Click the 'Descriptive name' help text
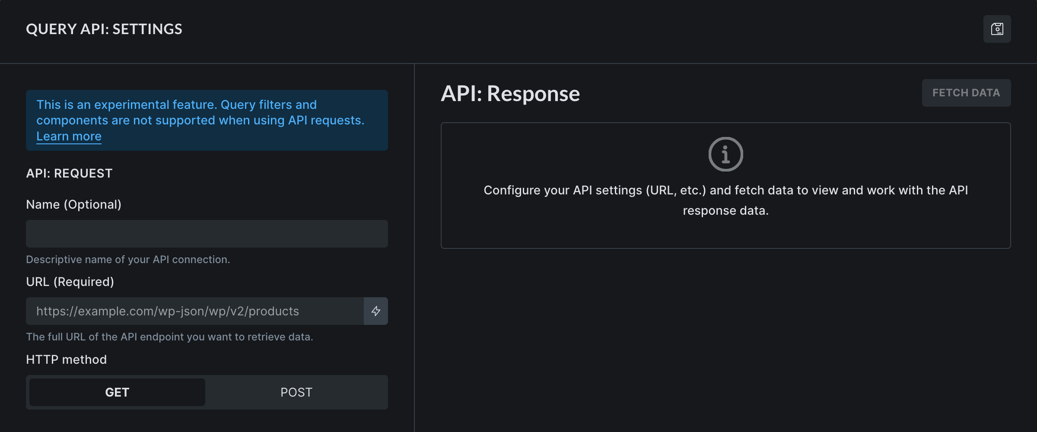The height and width of the screenshot is (432, 1037). pos(128,259)
